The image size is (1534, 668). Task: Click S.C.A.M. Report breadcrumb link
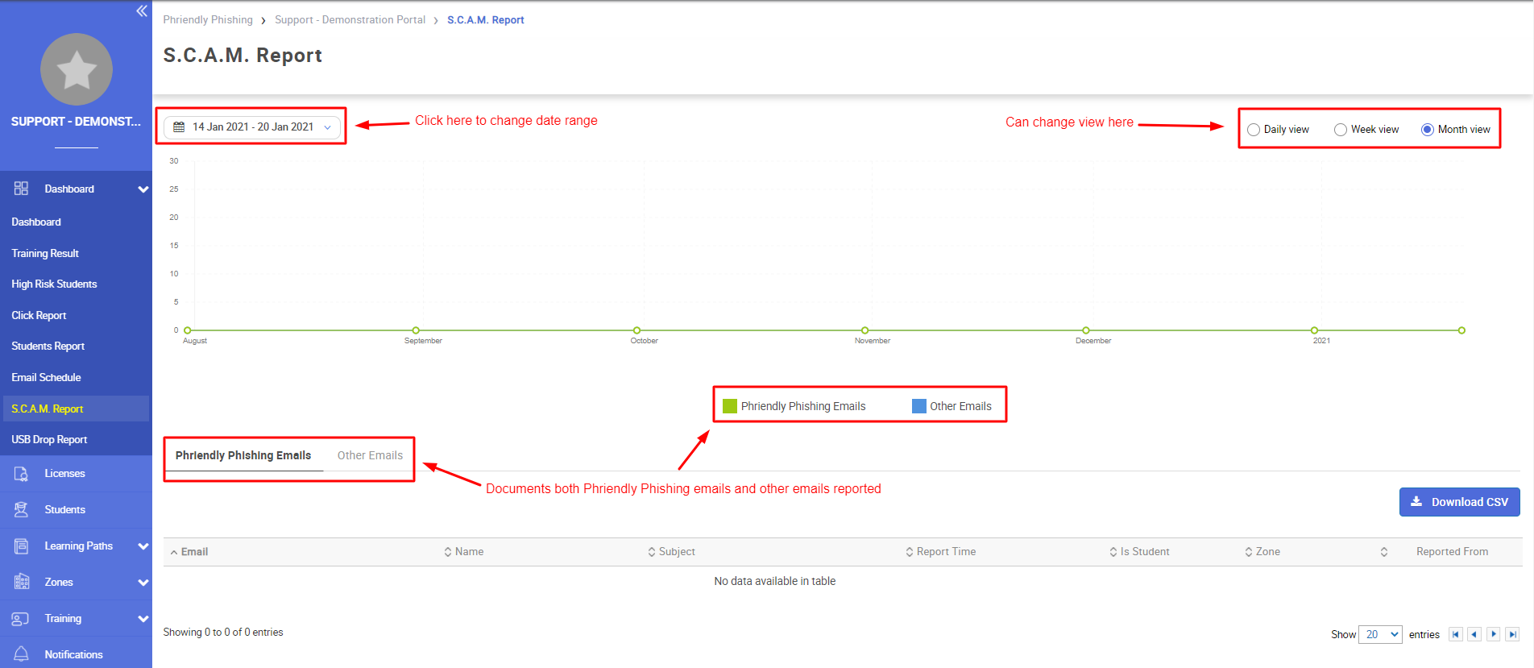pyautogui.click(x=486, y=19)
